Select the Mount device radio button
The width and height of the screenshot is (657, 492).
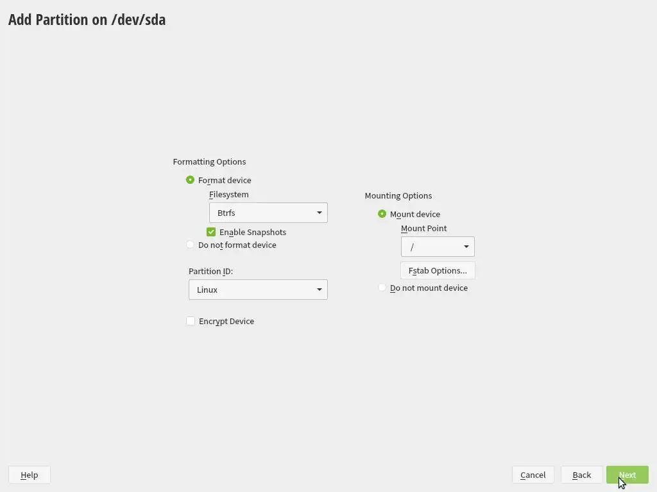pyautogui.click(x=382, y=214)
